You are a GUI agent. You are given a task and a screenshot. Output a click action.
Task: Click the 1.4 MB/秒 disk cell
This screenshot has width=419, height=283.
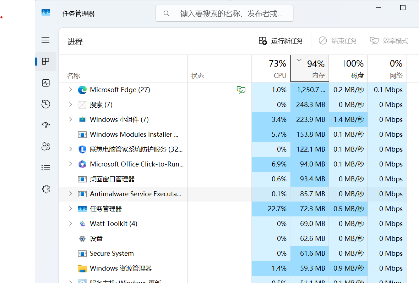coord(348,119)
